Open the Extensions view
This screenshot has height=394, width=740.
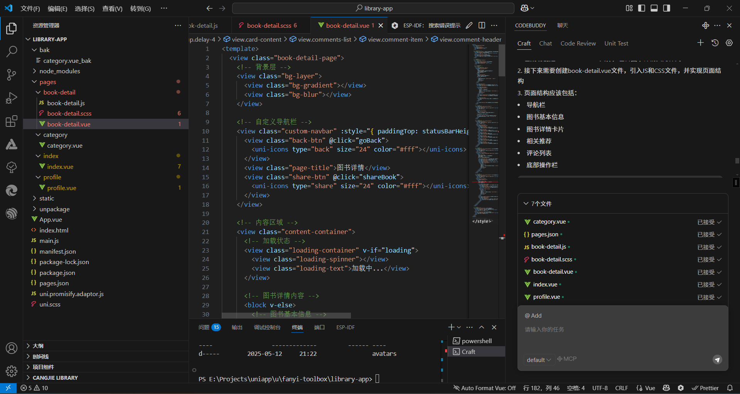(x=12, y=121)
